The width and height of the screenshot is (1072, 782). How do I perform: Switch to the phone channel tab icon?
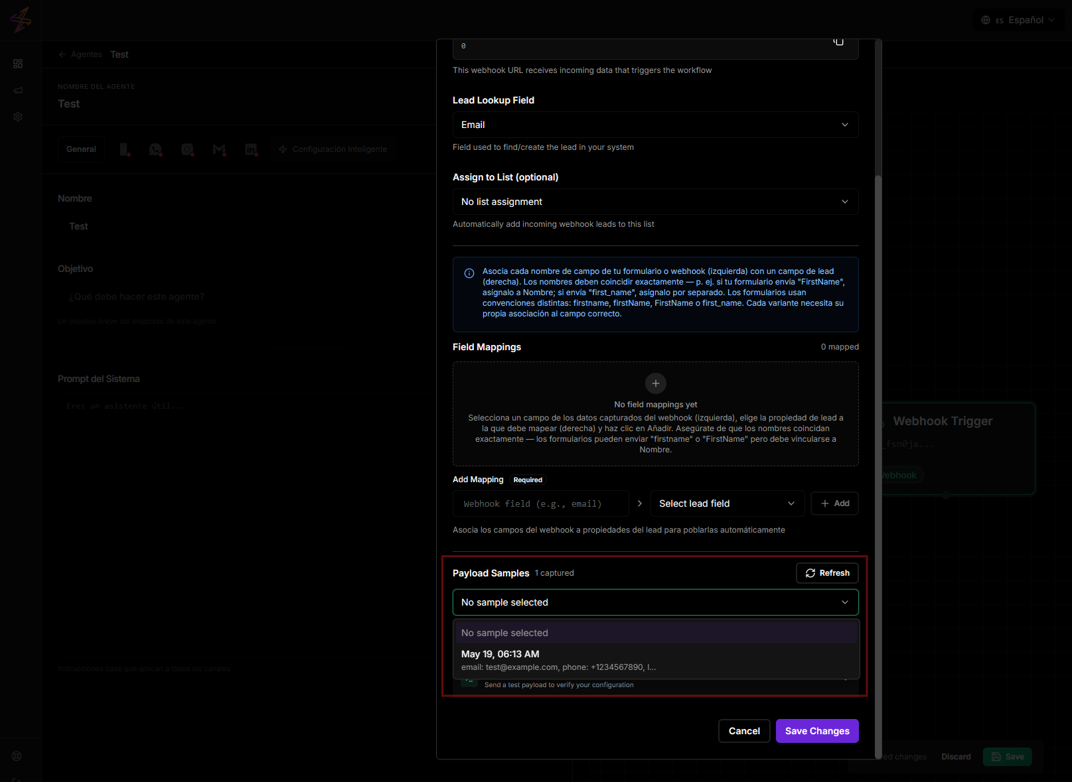coord(124,149)
